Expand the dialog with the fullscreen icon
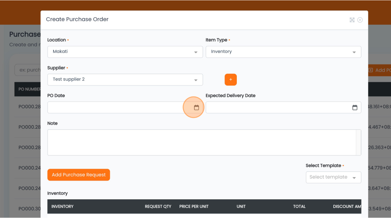The image size is (391, 218). [x=352, y=20]
